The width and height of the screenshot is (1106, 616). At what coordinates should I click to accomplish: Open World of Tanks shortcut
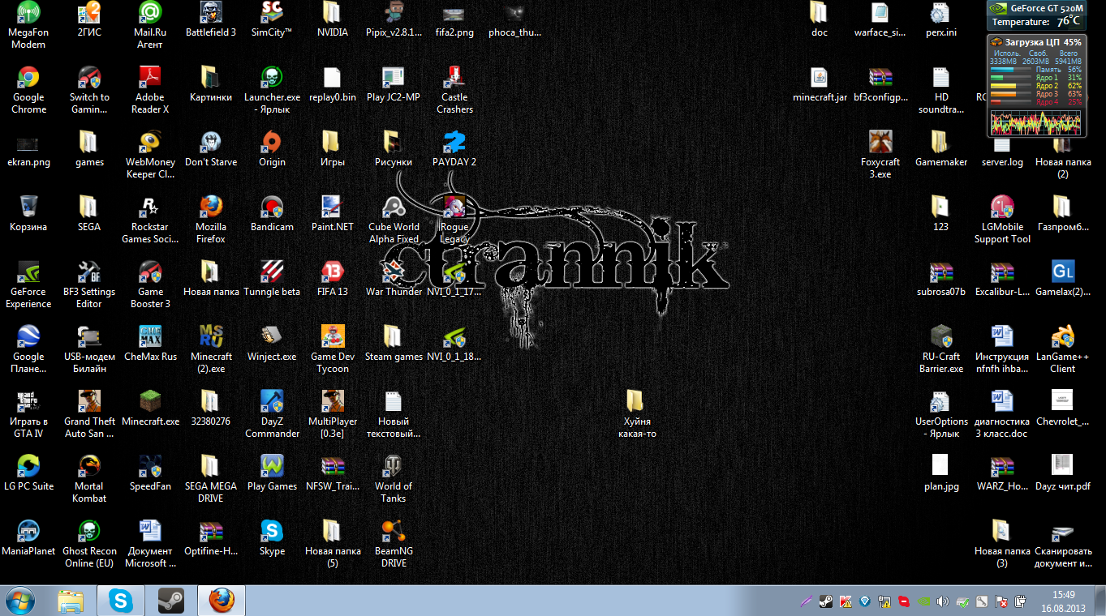coord(394,479)
